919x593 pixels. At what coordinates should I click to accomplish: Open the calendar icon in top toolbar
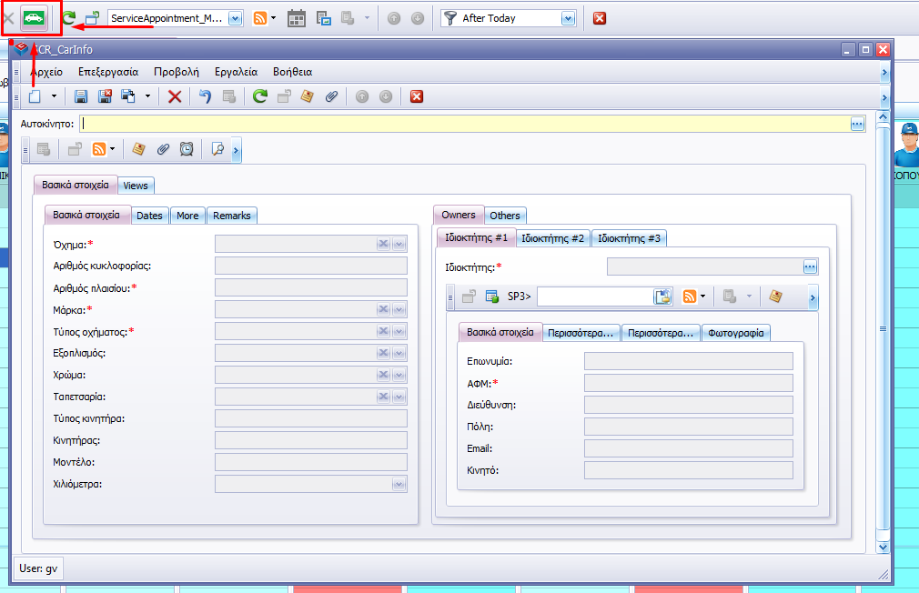(297, 18)
